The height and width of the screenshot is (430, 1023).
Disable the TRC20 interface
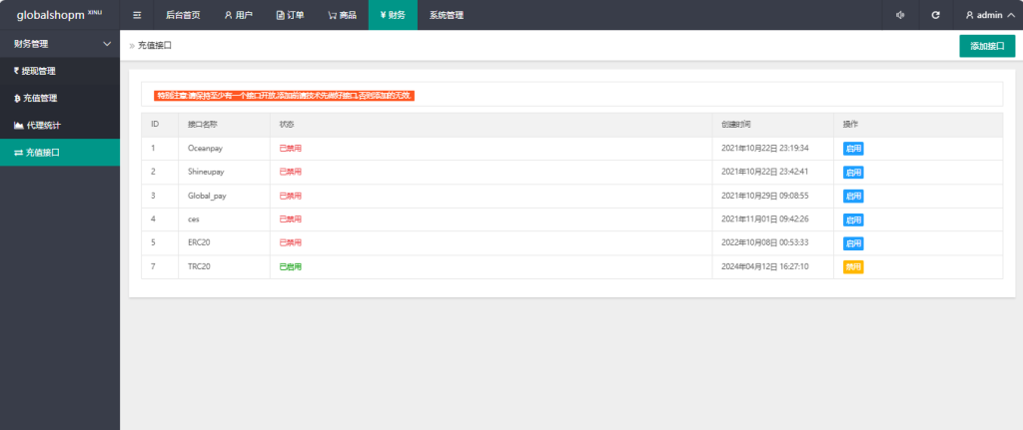(x=852, y=267)
